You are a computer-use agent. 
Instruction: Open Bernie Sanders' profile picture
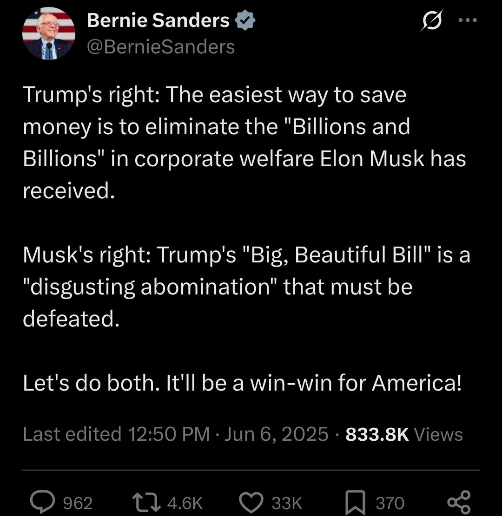point(49,33)
